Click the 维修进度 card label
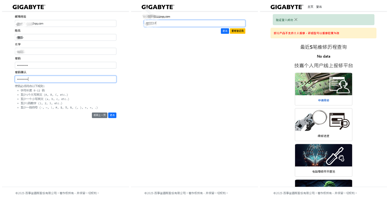 pyautogui.click(x=324, y=136)
